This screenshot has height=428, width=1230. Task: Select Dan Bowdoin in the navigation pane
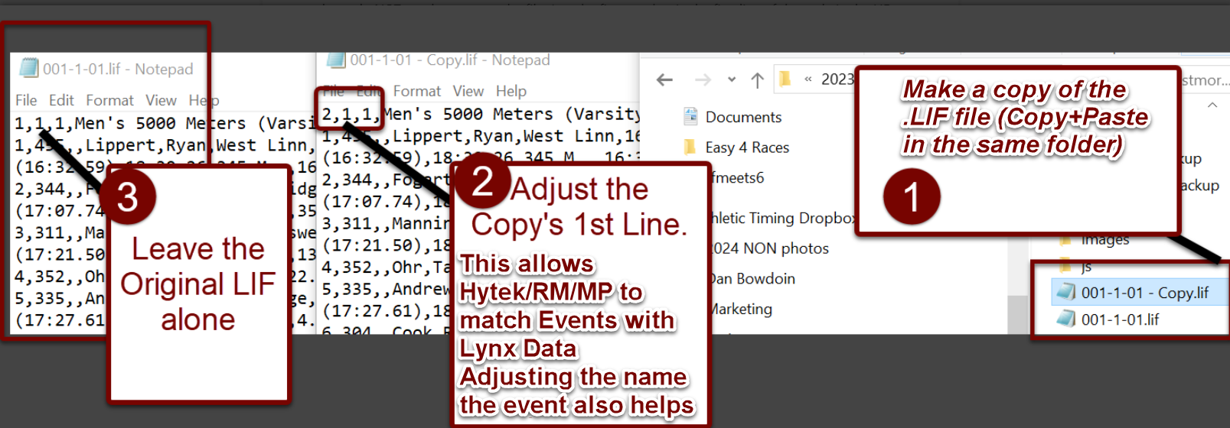tap(753, 279)
